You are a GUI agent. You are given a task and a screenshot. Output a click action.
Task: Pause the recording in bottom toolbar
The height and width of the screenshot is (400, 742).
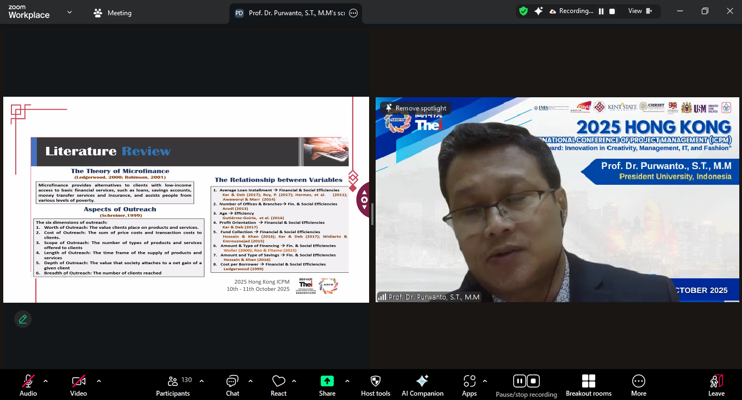tap(520, 381)
